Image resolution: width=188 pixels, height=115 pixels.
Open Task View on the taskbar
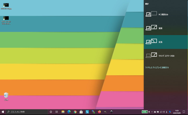(x=57, y=112)
